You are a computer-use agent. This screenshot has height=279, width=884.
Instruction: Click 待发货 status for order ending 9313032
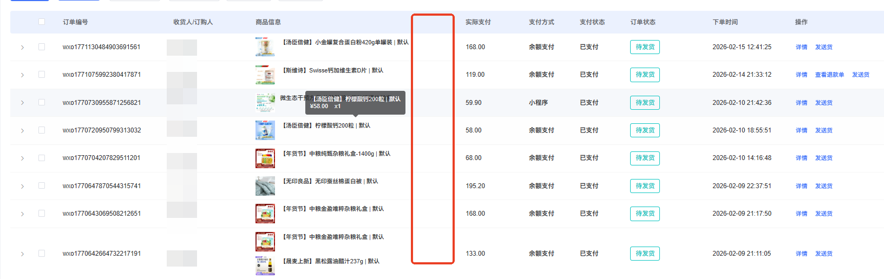coord(645,130)
